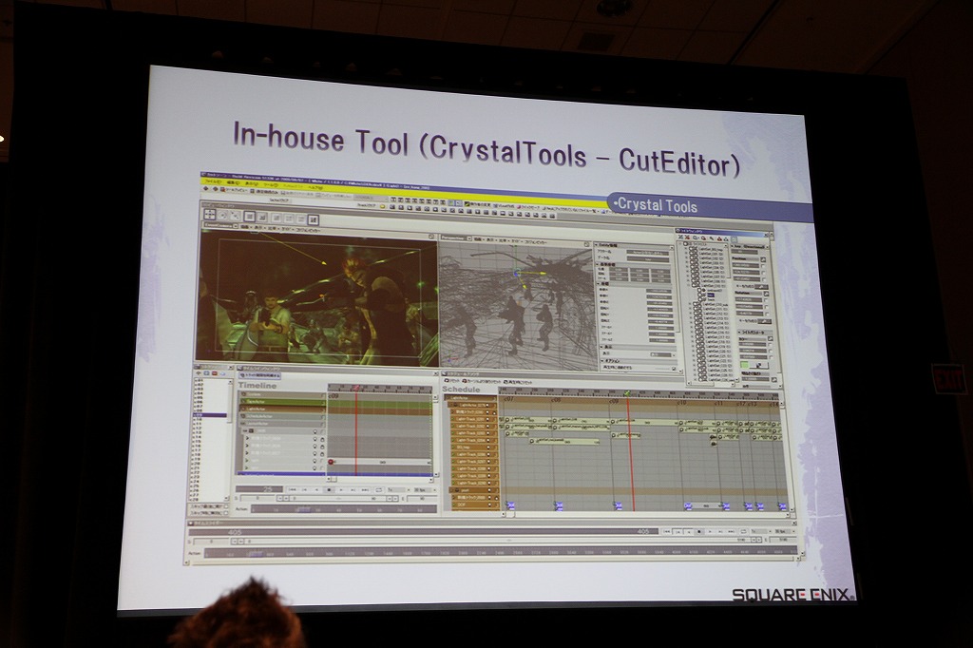This screenshot has height=648, width=973.
Task: Click the red delete icon in layer window toolbar
Action: [688, 238]
